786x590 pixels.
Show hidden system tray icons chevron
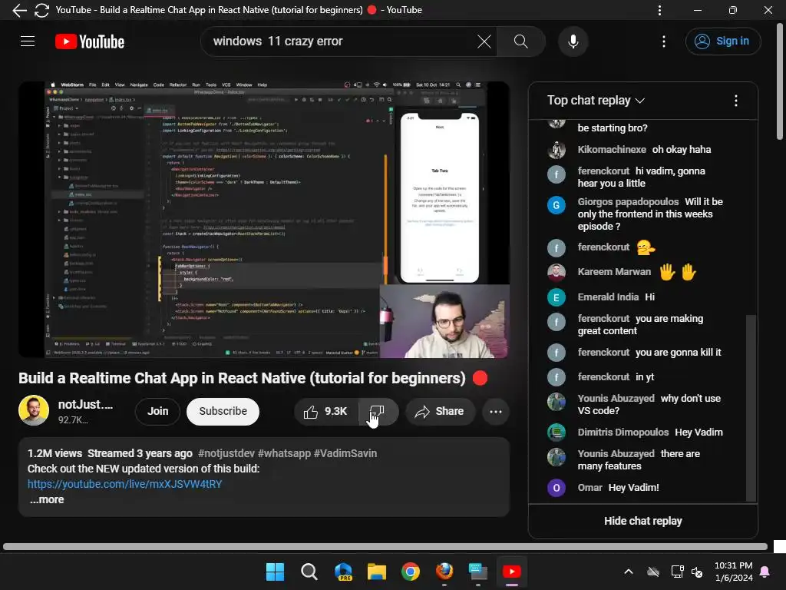[x=628, y=572]
